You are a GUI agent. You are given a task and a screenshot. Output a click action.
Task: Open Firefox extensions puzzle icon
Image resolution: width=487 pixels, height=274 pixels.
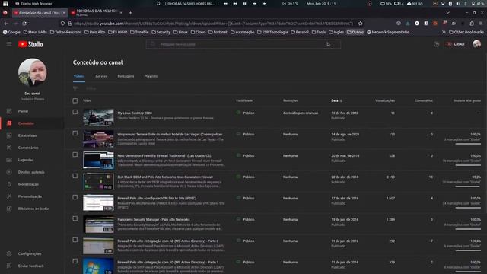coord(472,24)
